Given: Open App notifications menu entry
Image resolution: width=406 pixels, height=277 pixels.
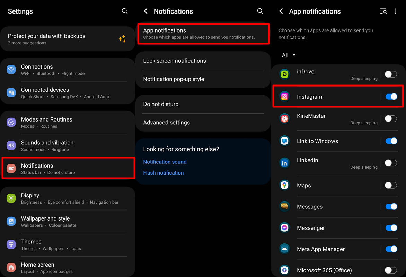Looking at the screenshot, I should 203,34.
